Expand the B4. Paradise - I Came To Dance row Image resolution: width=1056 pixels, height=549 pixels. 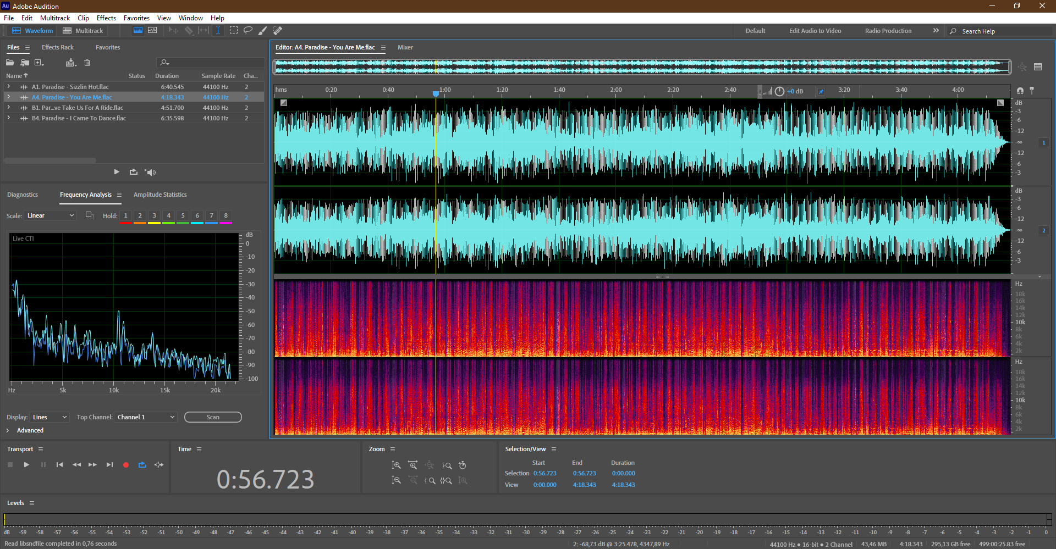pyautogui.click(x=8, y=118)
